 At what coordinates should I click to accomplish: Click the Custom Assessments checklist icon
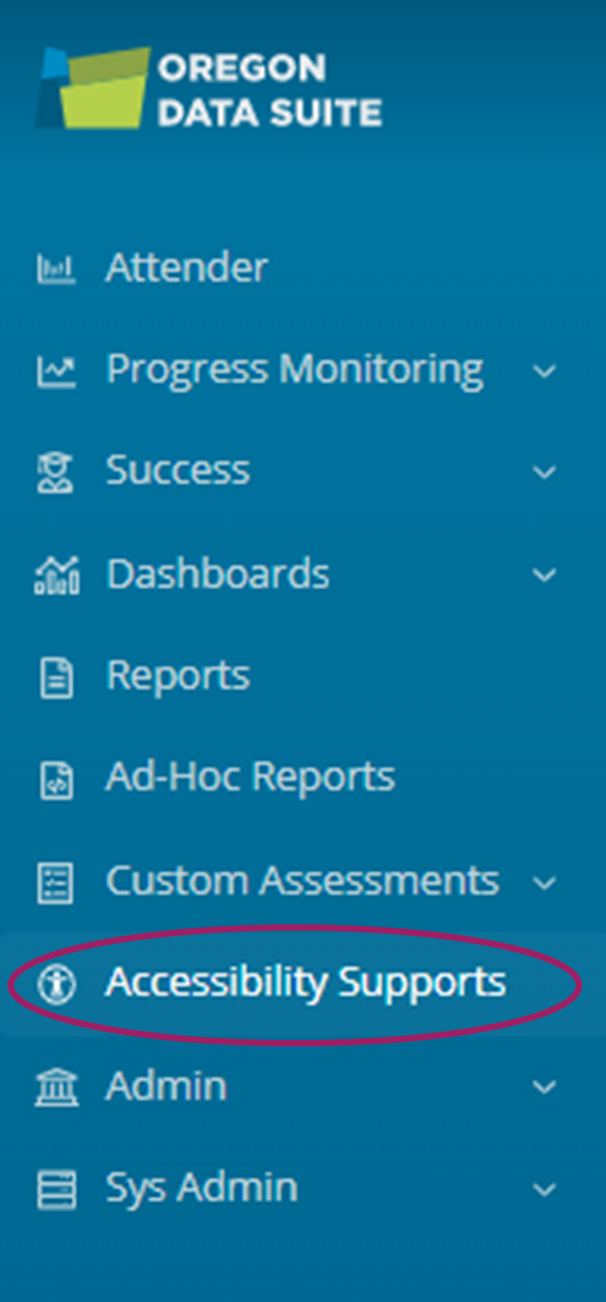pos(57,880)
